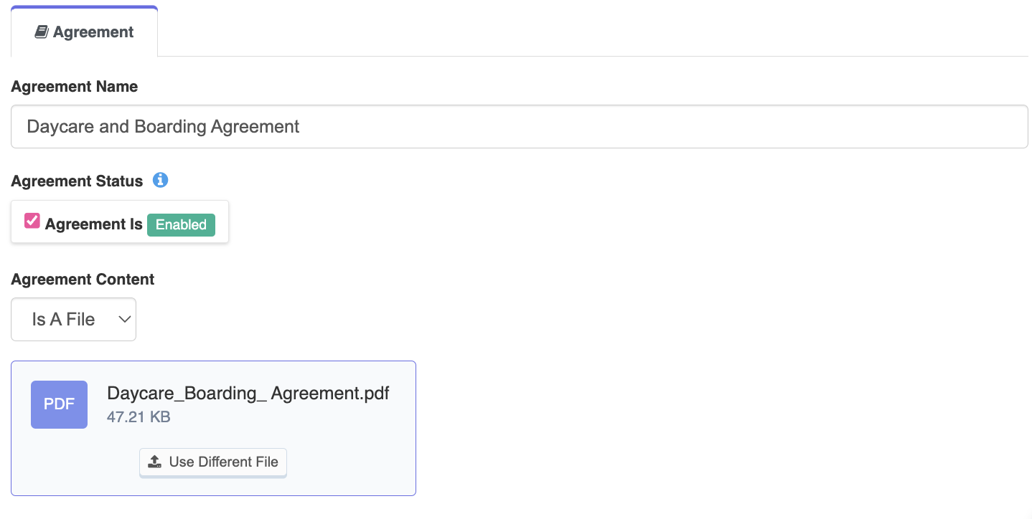Click the Agreement status box right of Enabled badge
1032x519 pixels.
[x=222, y=222]
